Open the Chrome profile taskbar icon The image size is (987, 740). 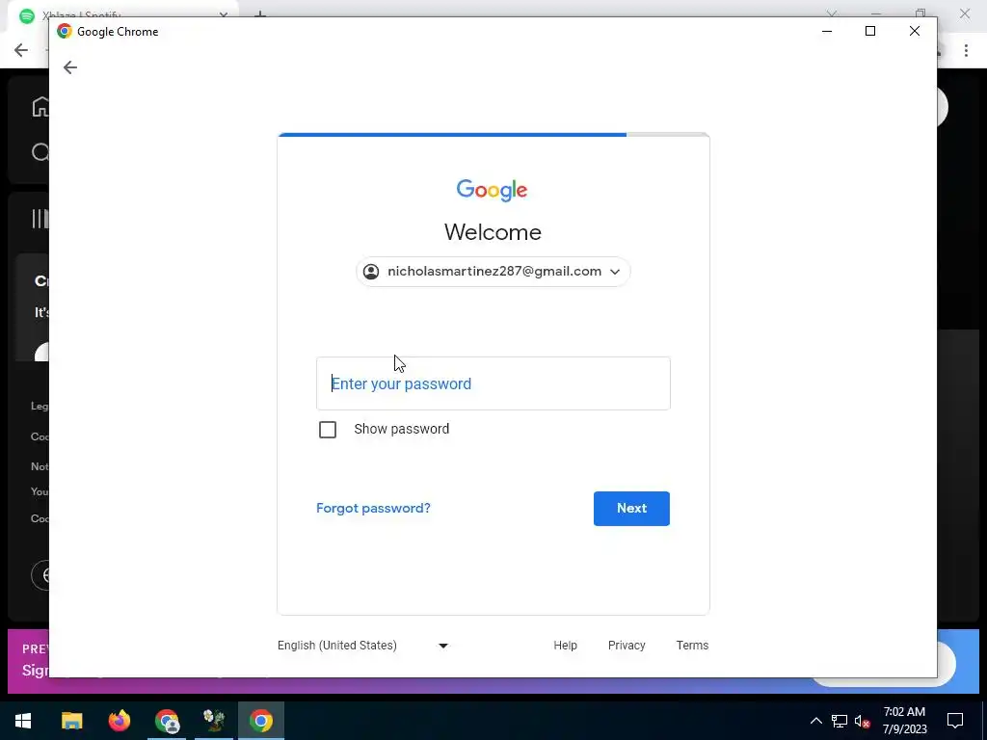(x=167, y=721)
